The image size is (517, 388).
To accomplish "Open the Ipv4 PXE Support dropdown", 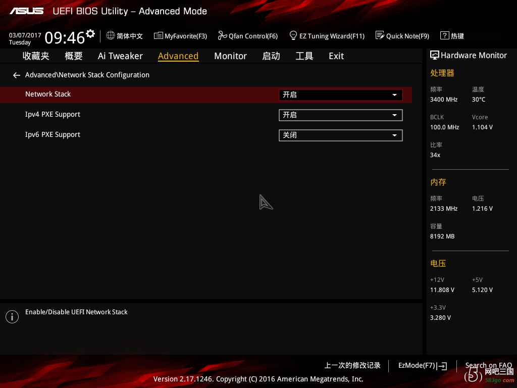I will (x=341, y=115).
